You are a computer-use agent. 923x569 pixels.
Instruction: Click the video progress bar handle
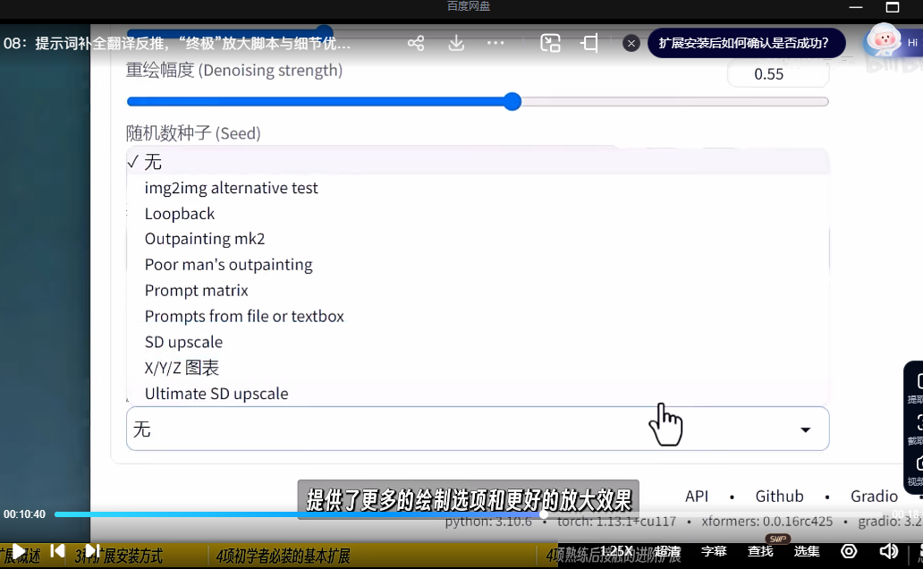(544, 514)
